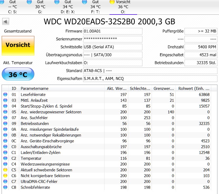Select the Laden/Entladen-Zyklen row name

pos(40,153)
